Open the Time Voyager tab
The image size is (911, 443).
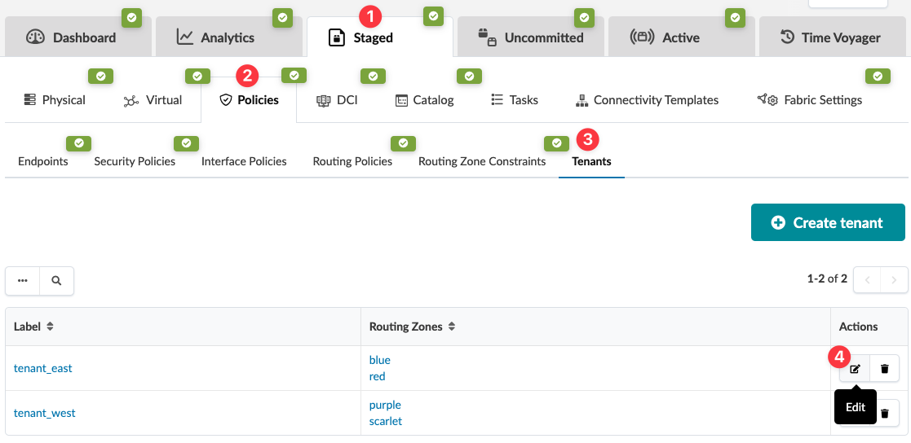830,37
